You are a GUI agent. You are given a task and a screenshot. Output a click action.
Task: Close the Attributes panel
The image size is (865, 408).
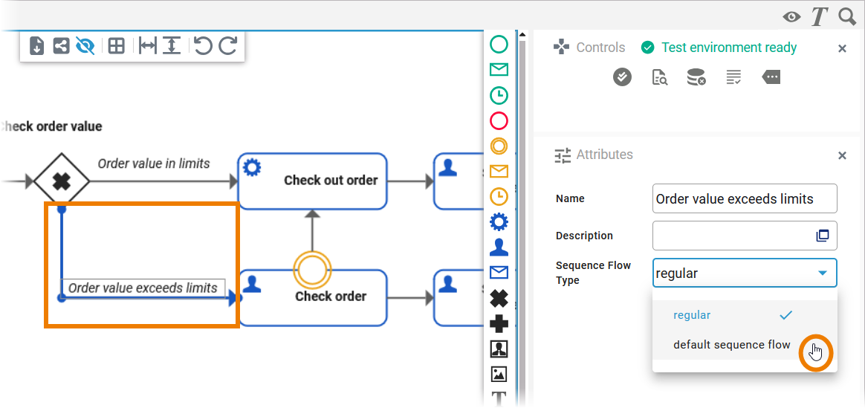click(x=842, y=155)
